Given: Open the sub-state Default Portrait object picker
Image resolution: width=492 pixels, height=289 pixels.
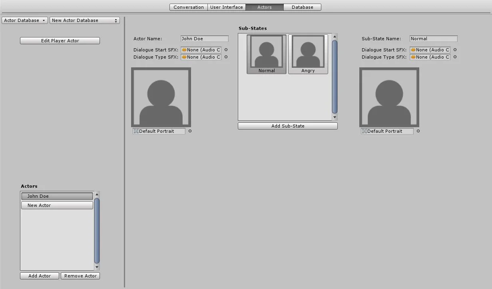Looking at the screenshot, I should pos(418,131).
